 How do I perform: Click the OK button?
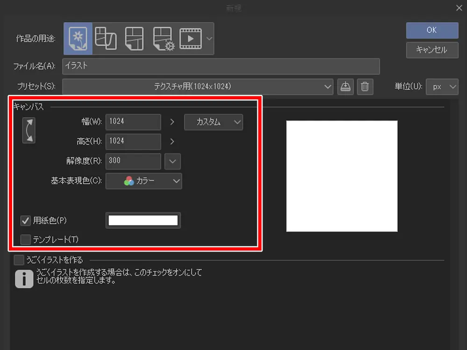click(432, 30)
